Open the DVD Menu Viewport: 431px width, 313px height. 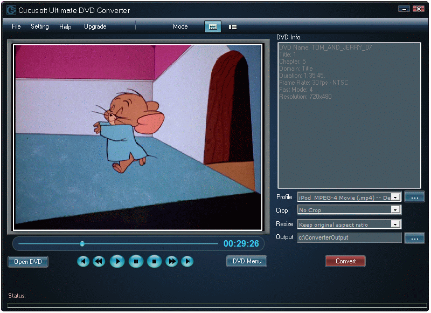(247, 261)
